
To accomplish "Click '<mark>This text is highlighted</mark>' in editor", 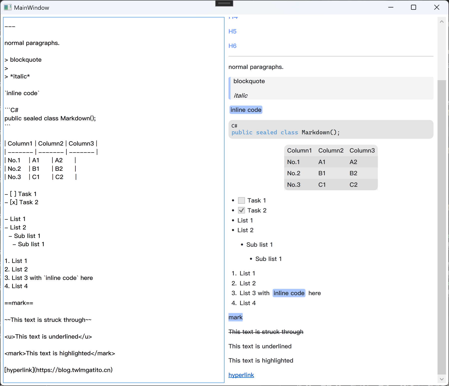I will point(60,353).
